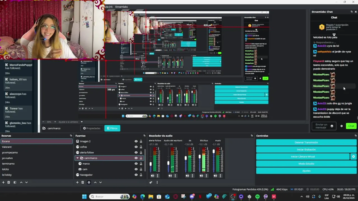Image resolution: width=358 pixels, height=201 pixels.
Task: Move the selected scene down
Action: tap(26, 182)
